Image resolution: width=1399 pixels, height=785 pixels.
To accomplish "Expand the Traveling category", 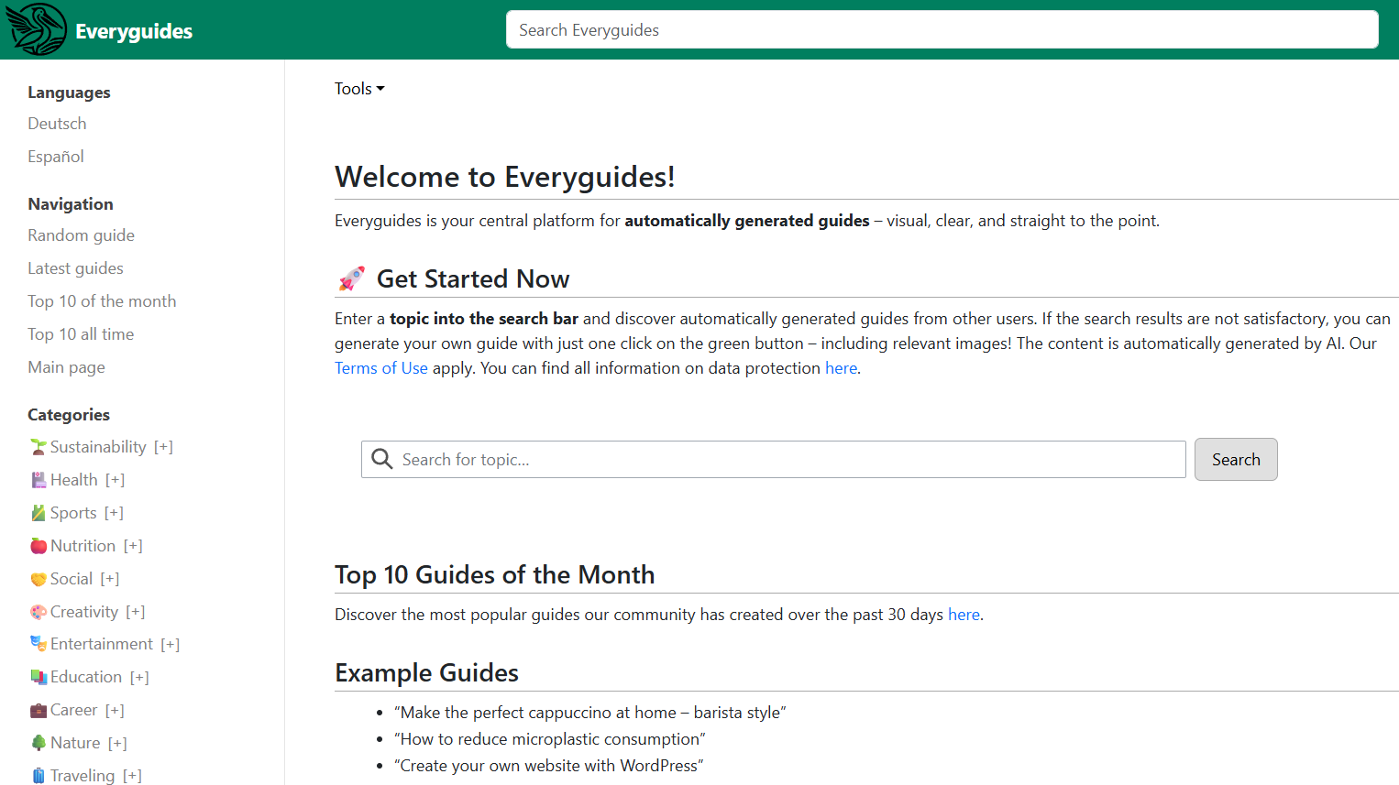I will tap(134, 775).
